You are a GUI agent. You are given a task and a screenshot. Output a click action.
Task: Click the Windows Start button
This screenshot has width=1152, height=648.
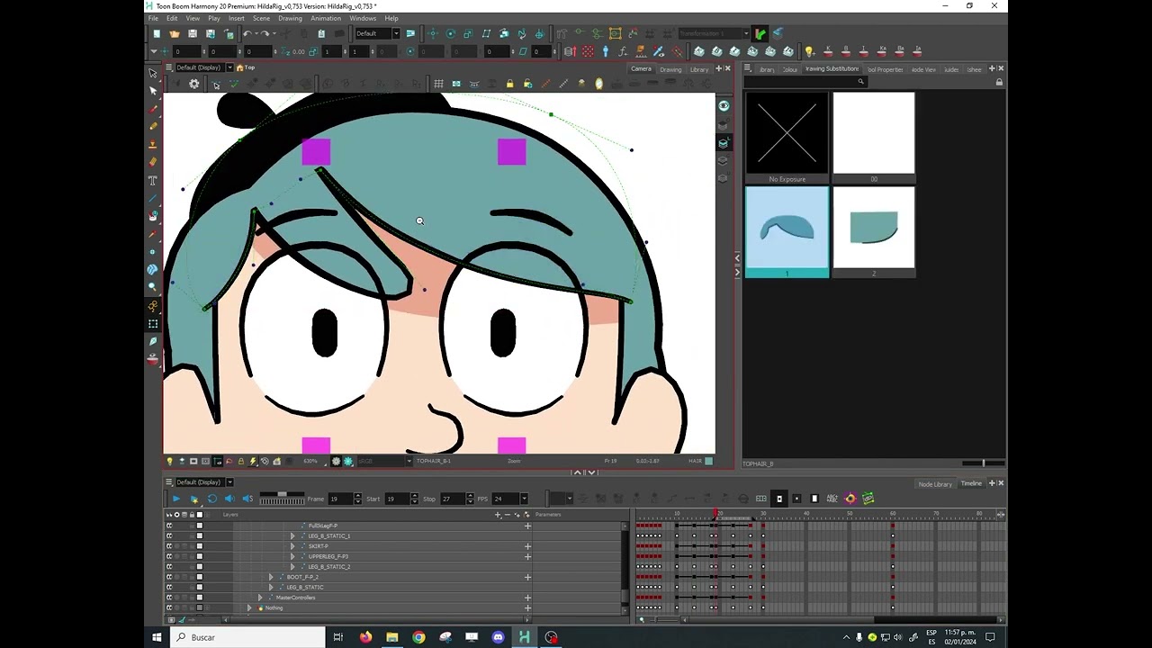[157, 637]
